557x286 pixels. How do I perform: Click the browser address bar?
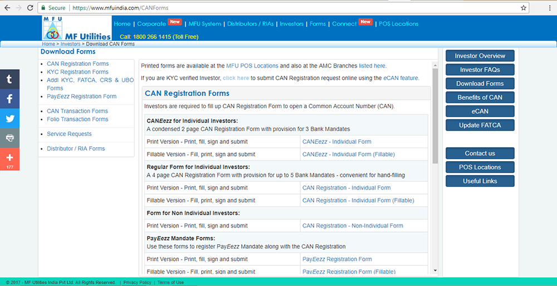278,8
